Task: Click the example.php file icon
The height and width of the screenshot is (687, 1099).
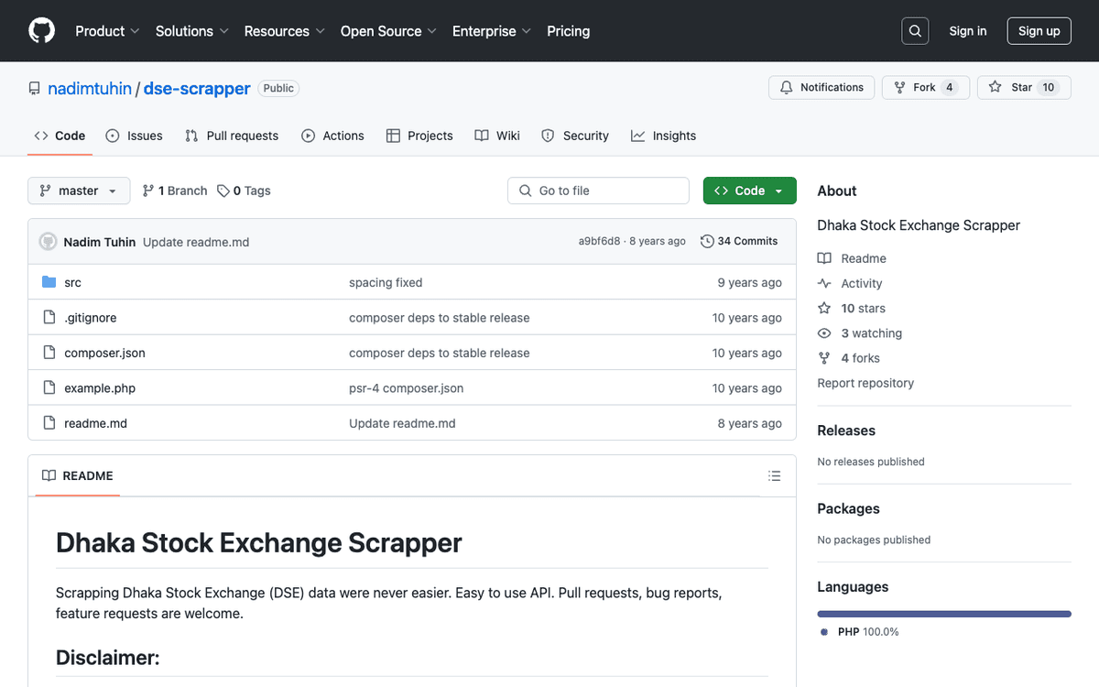Action: pos(49,387)
